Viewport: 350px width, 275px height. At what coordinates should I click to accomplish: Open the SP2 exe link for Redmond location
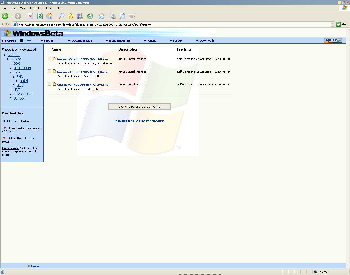click(x=82, y=59)
